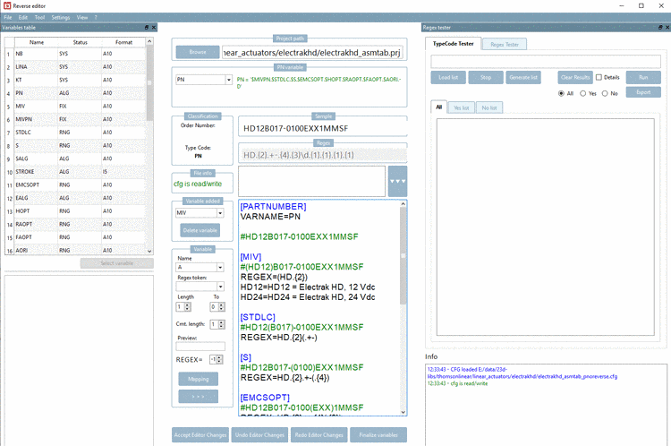Open the Tool menu
The width and height of the screenshot is (671, 446).
click(39, 18)
